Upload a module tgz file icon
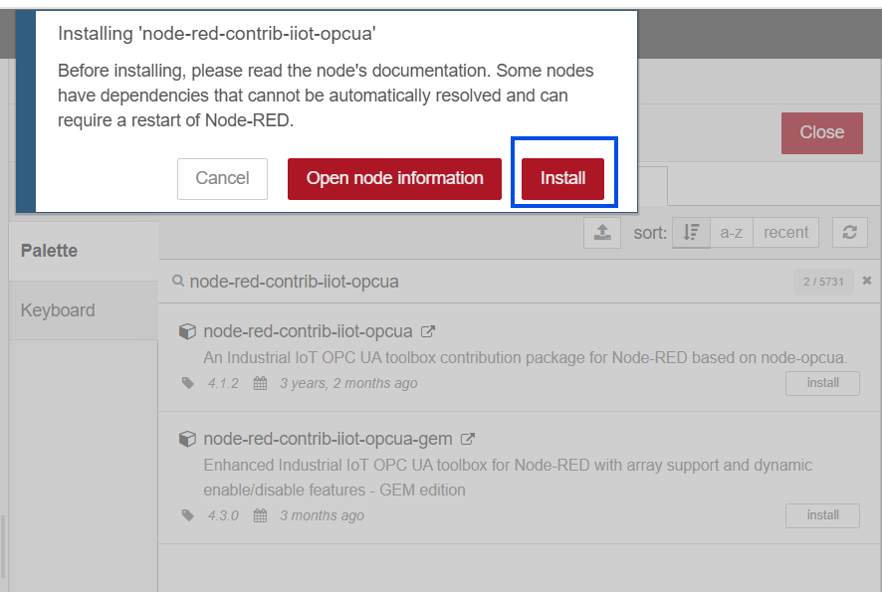This screenshot has width=882, height=592. coord(602,232)
